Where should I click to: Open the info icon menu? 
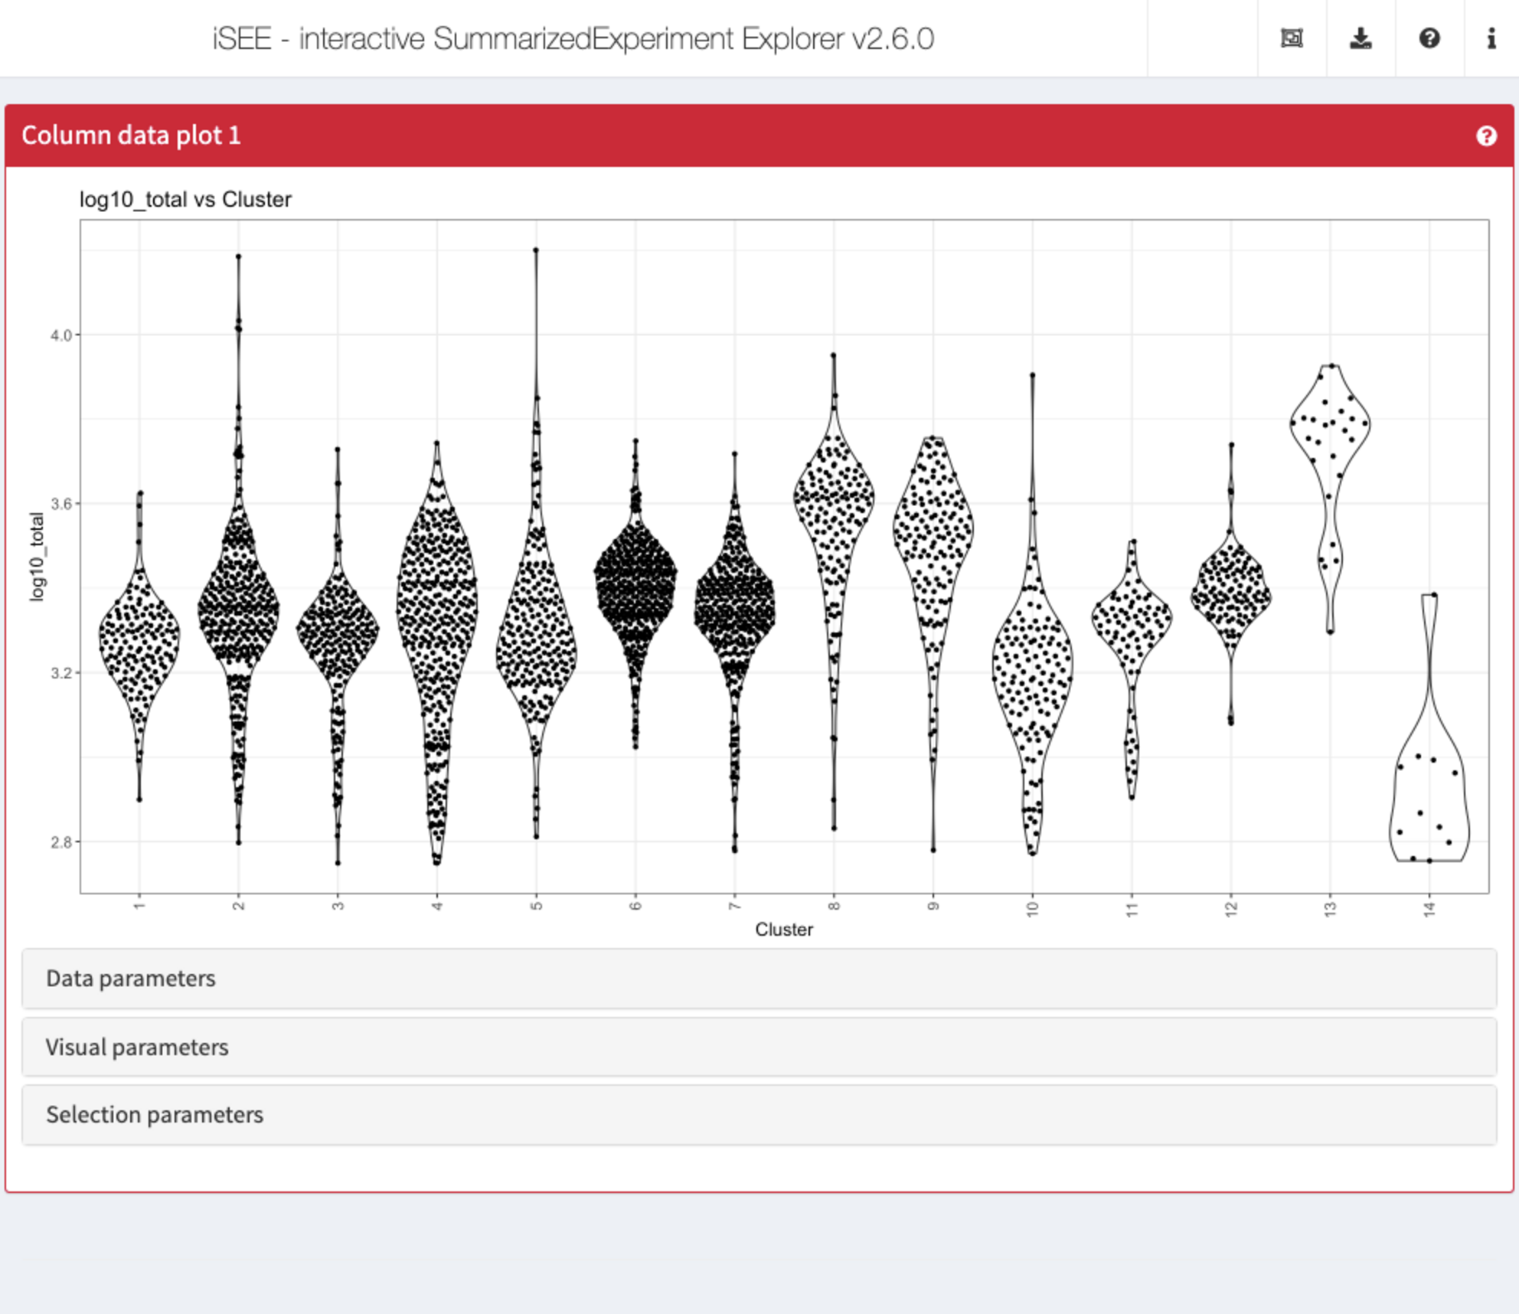pos(1491,38)
